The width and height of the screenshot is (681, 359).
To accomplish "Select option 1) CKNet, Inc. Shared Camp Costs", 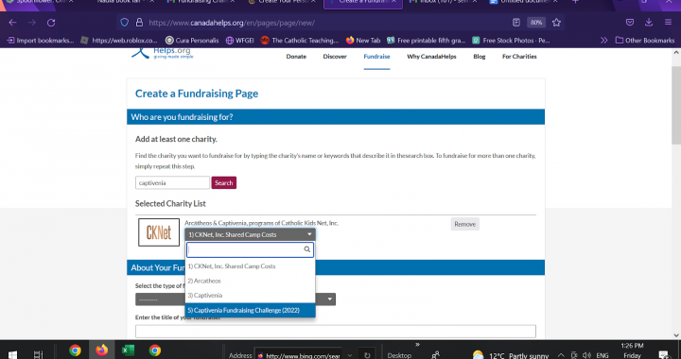I will (250, 266).
